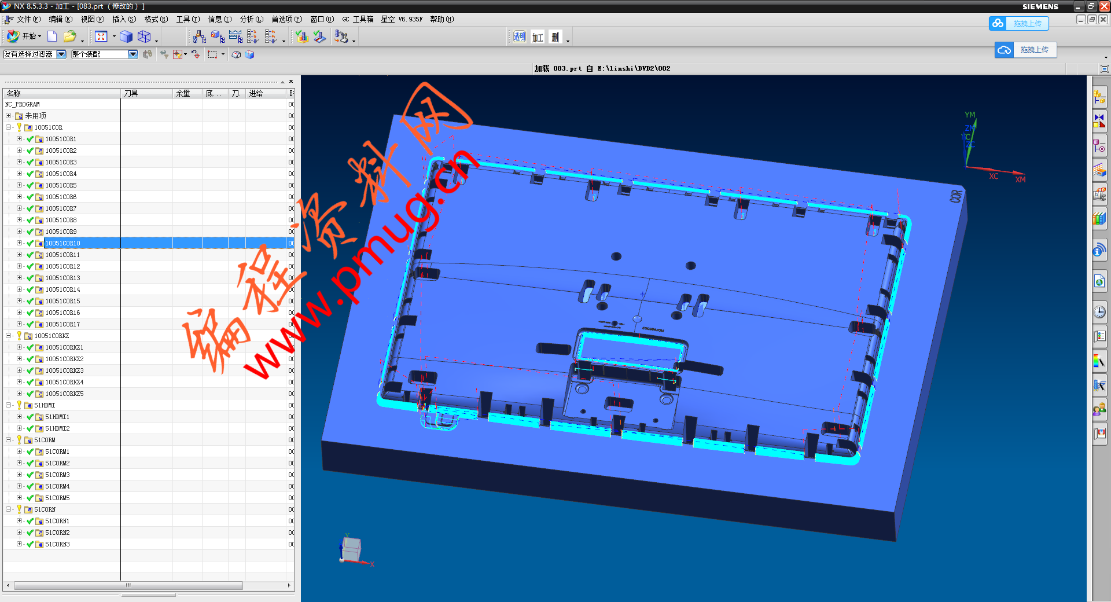Viewport: 1111px width, 602px height.
Task: Click the Create Tool icon
Action: point(200,36)
